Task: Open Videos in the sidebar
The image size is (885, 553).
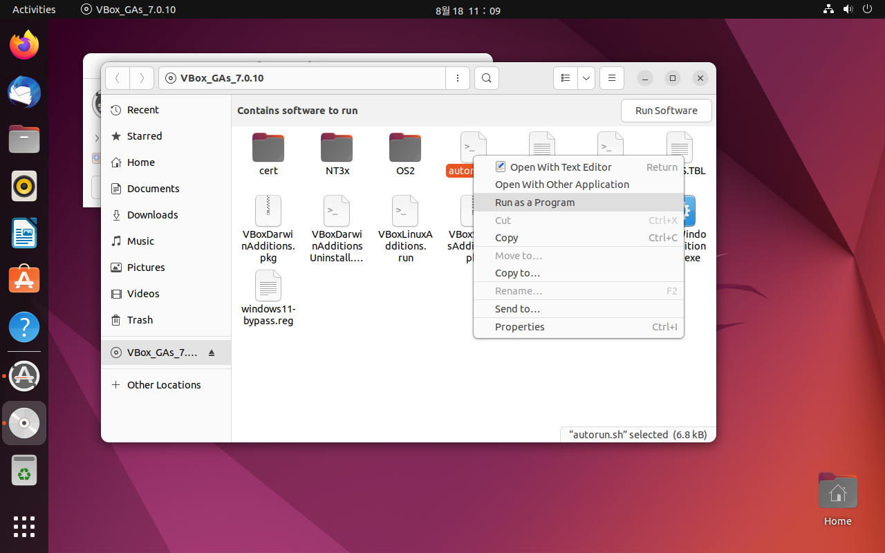Action: [x=166, y=294]
